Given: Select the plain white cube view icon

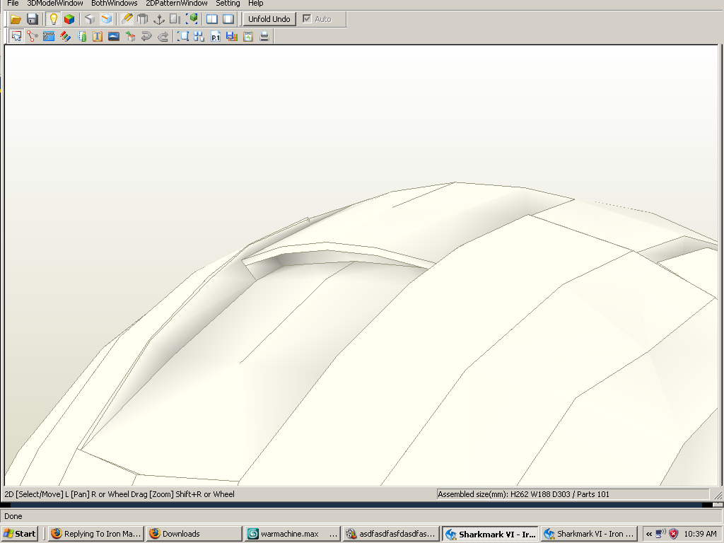Looking at the screenshot, I should tap(90, 19).
